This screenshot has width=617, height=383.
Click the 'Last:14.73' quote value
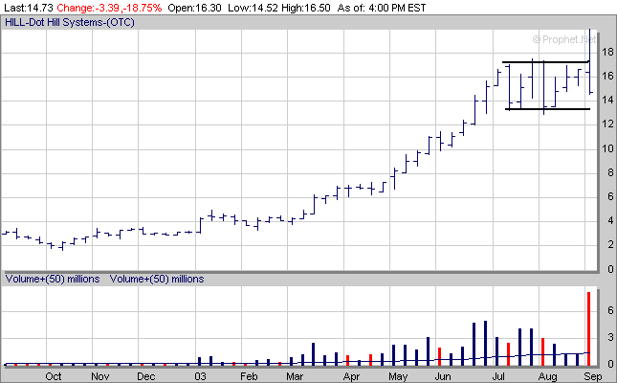(29, 8)
